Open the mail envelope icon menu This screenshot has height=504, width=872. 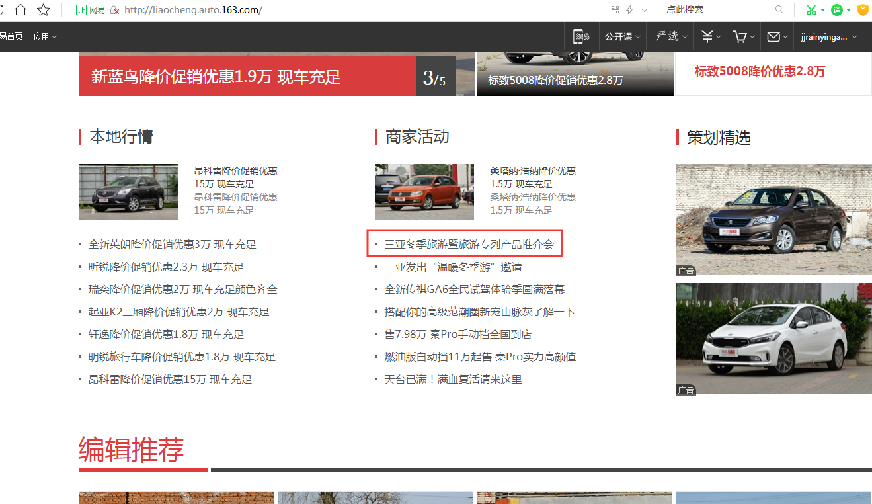[777, 36]
